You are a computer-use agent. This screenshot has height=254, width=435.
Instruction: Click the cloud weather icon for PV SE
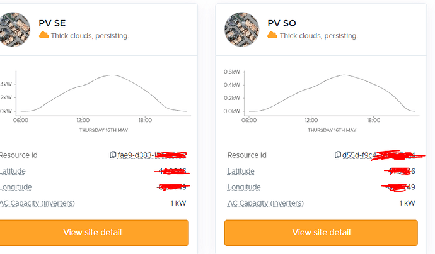(43, 36)
